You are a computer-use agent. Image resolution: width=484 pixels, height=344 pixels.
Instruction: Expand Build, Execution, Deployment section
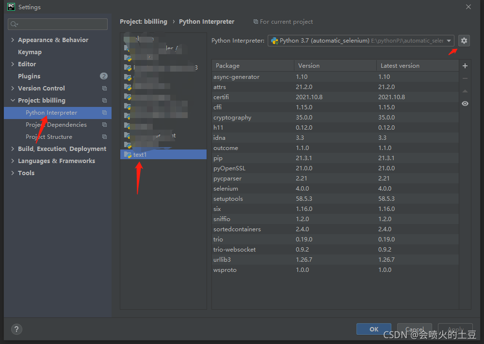13,149
